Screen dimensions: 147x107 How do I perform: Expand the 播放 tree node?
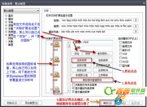click(6, 19)
